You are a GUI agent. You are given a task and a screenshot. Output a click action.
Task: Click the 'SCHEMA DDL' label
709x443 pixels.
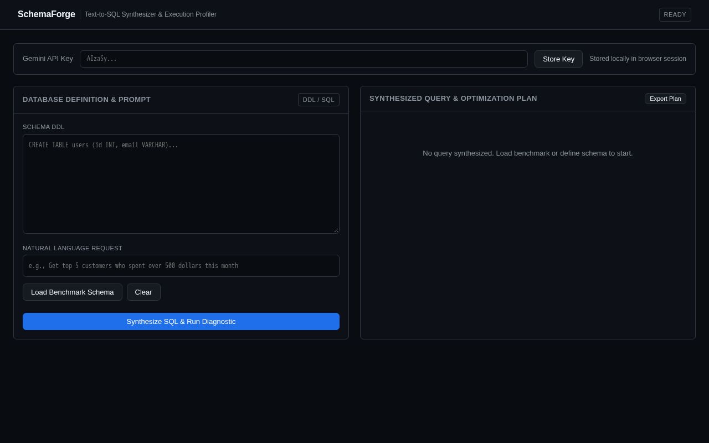tap(44, 127)
